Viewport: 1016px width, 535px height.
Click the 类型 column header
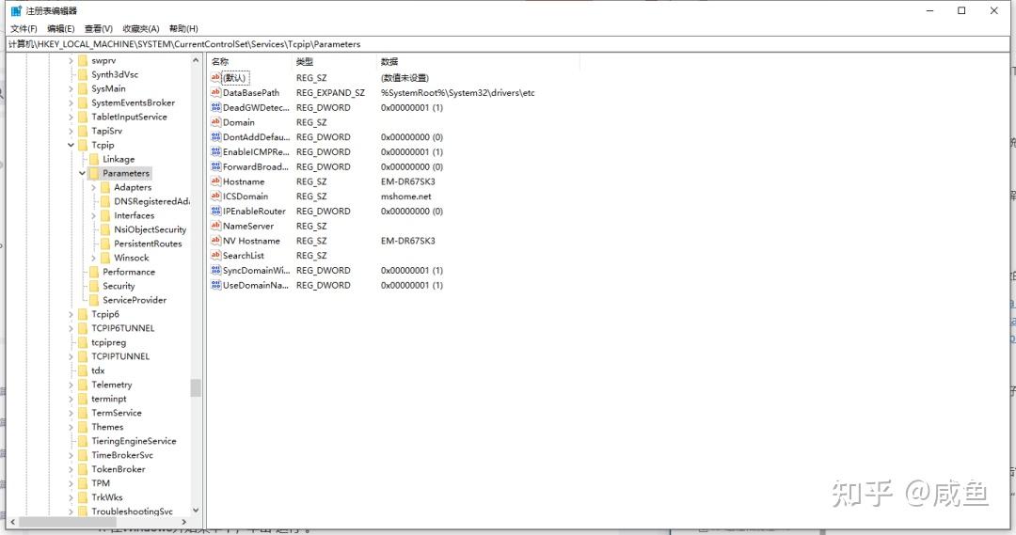(x=334, y=61)
